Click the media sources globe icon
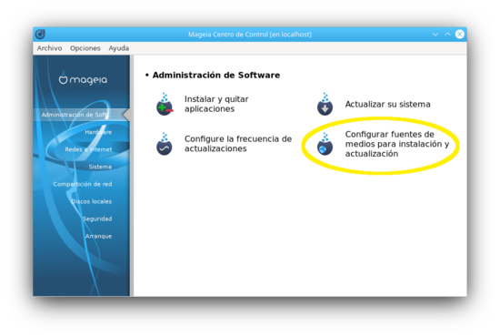This screenshot has width=500, height=336. click(x=325, y=144)
